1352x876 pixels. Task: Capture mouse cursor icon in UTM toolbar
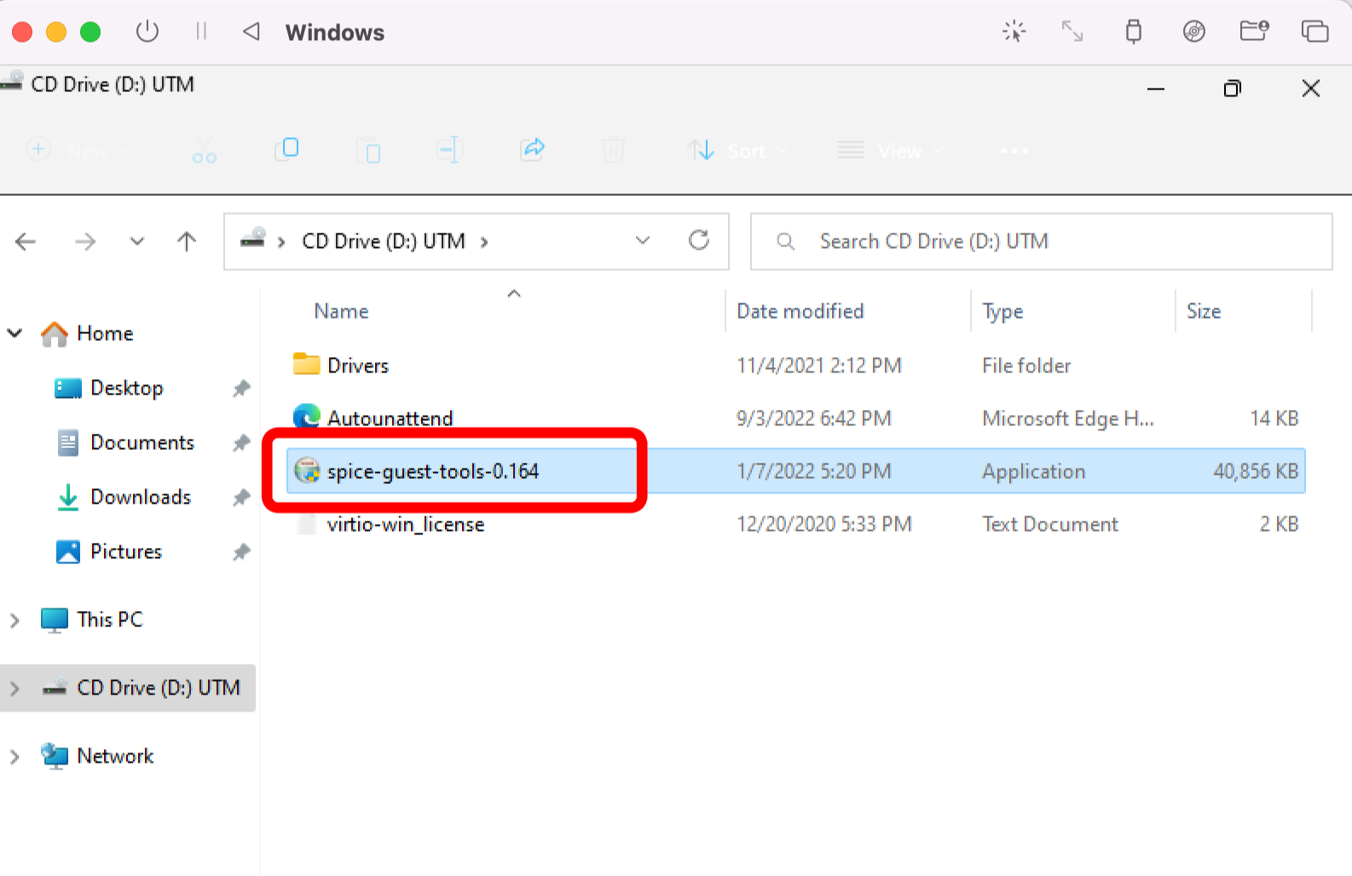(x=1014, y=32)
